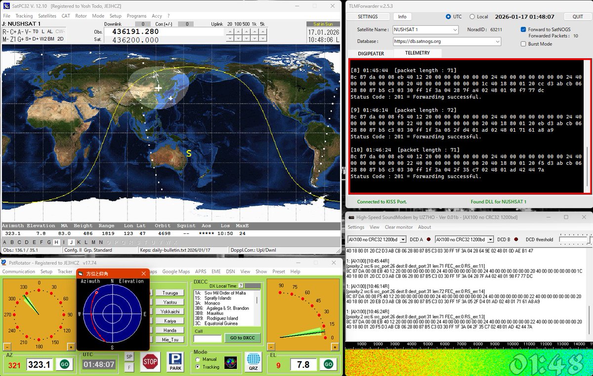593x376 pixels.
Task: Toggle the V- switch in SatPC32
Action: 28,31
